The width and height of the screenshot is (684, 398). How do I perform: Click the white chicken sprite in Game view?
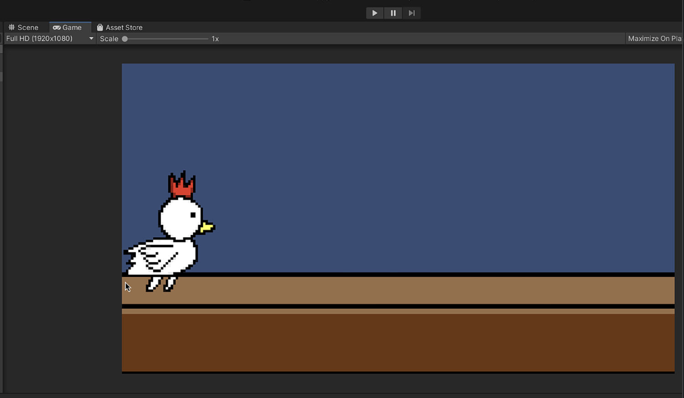click(169, 231)
